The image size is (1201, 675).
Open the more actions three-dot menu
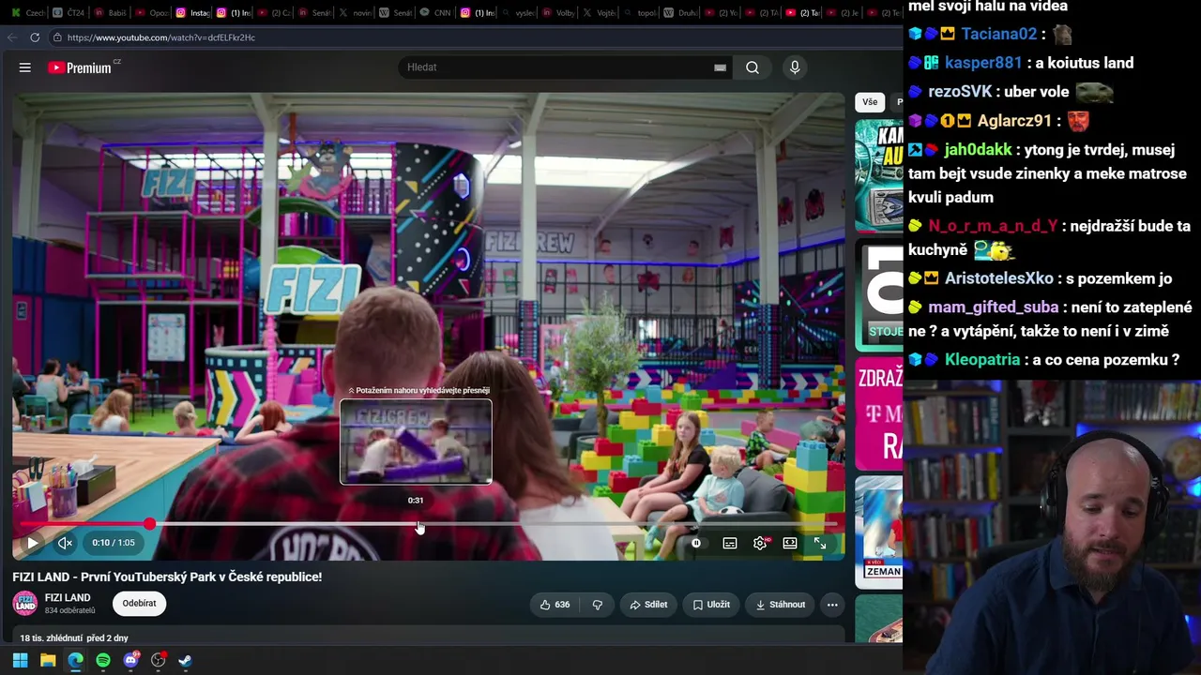tap(832, 605)
